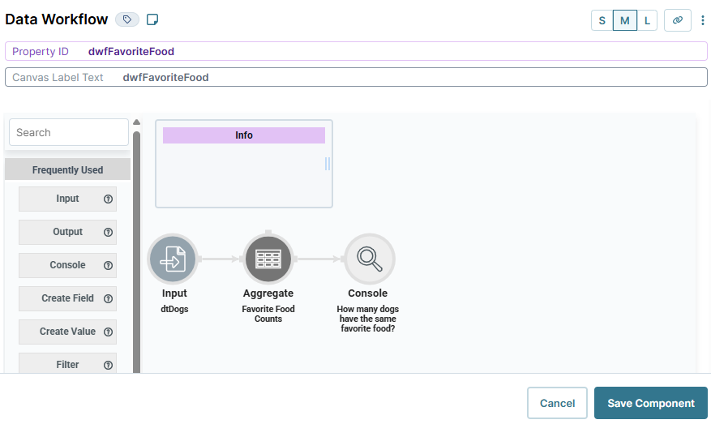
Task: Open the three-dot more options menu
Action: pyautogui.click(x=702, y=20)
